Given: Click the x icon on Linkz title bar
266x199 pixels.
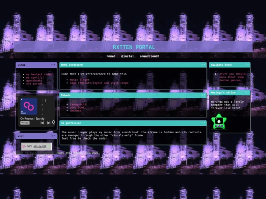Looking at the screenshot, I should (55, 65).
